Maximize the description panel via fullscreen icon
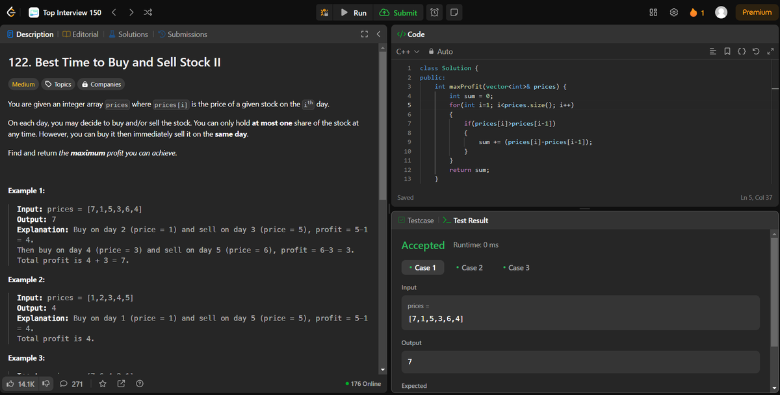This screenshot has width=780, height=395. click(365, 34)
